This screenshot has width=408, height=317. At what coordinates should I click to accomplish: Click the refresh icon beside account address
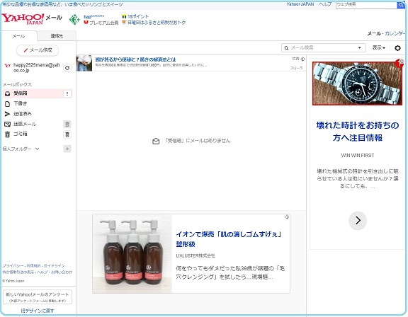coord(67,68)
